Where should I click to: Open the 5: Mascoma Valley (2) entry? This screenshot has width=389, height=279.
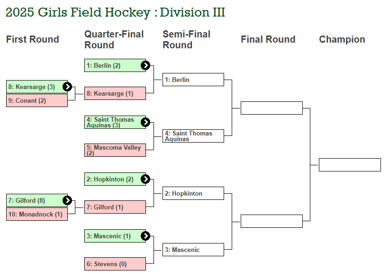[x=115, y=150]
